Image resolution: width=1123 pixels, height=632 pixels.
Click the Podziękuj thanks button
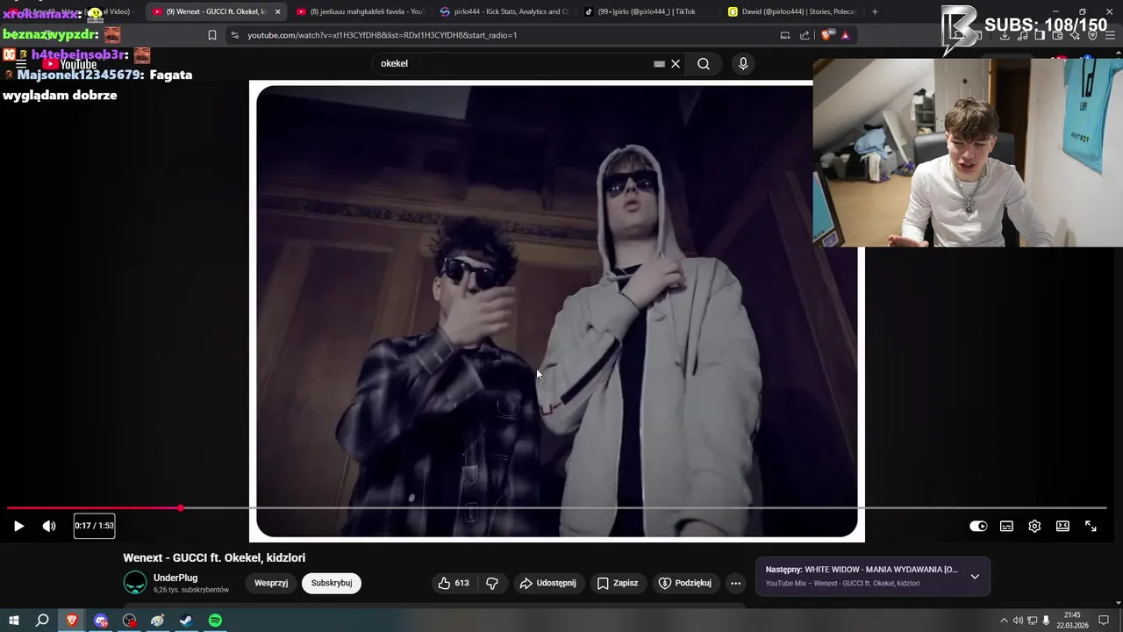[685, 583]
